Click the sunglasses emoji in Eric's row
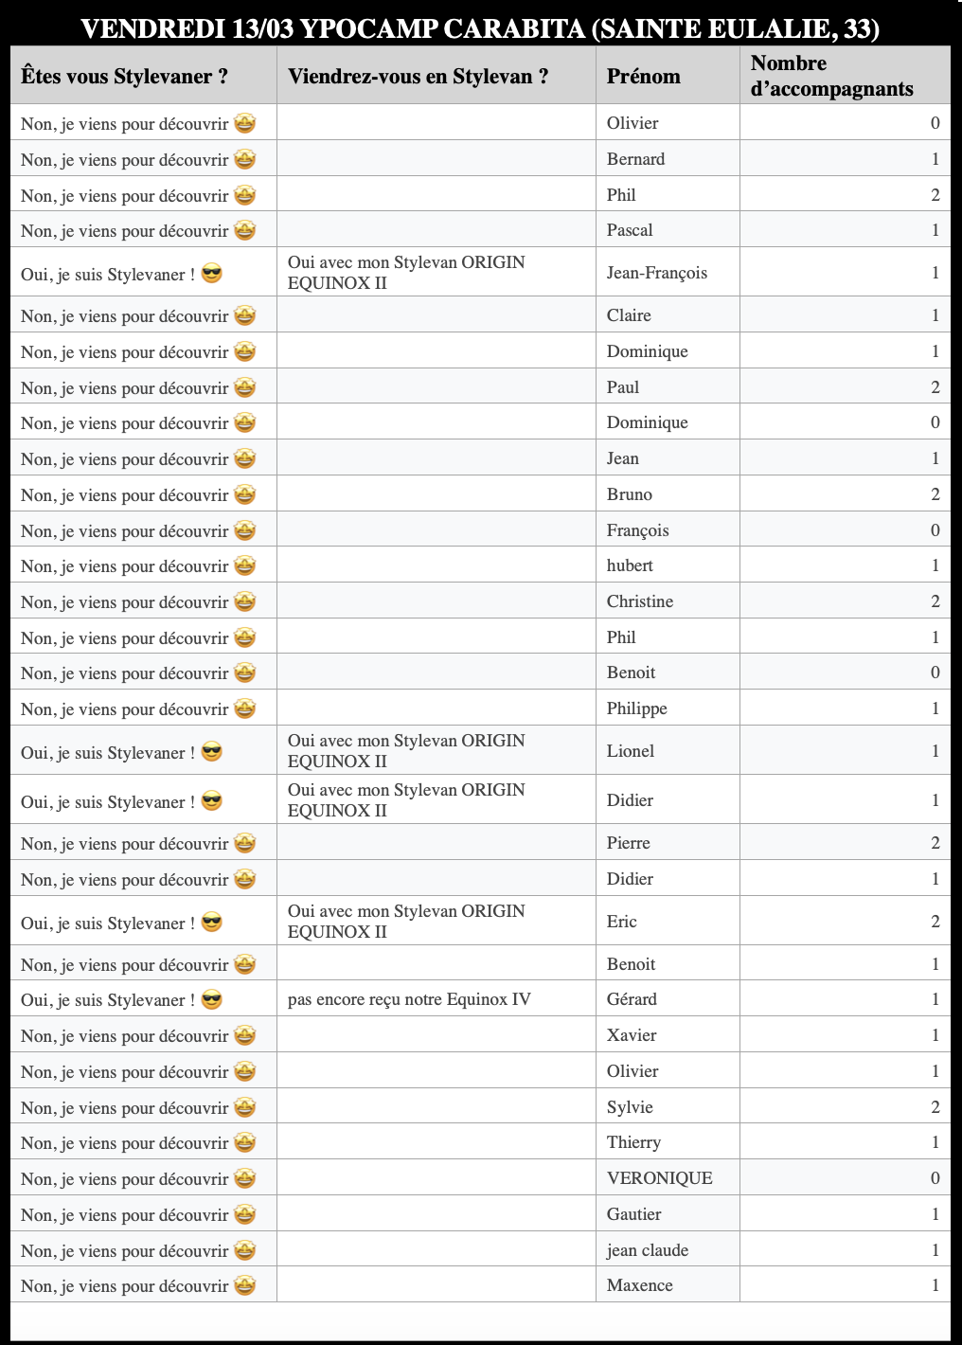The height and width of the screenshot is (1345, 962). coord(212,923)
